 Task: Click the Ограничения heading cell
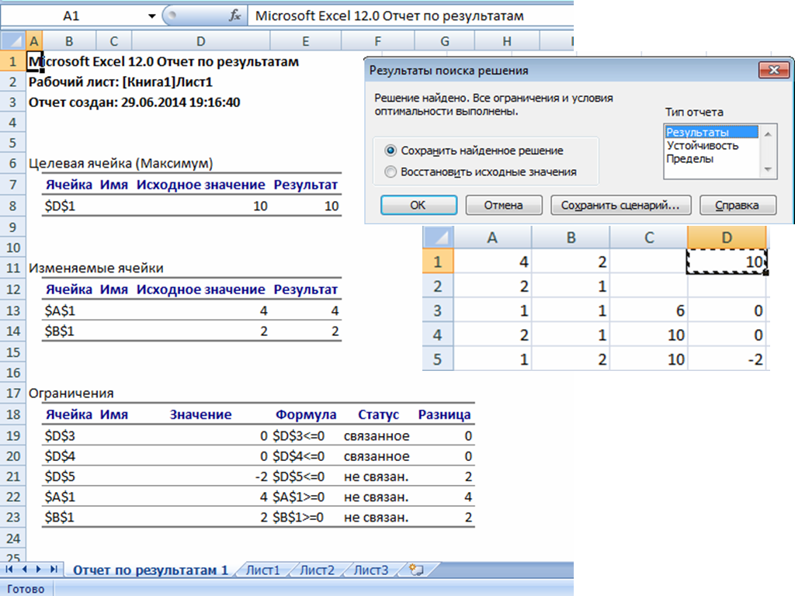tap(71, 393)
